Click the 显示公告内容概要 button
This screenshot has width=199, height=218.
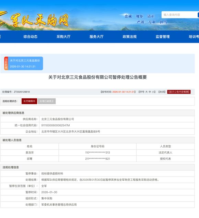pos(179,92)
